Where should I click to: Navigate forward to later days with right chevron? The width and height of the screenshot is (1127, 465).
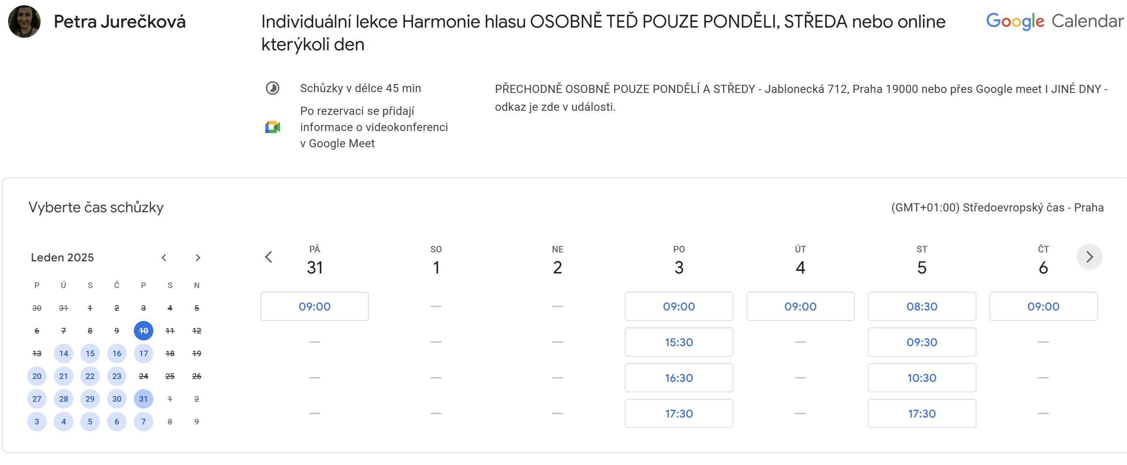tap(1089, 257)
